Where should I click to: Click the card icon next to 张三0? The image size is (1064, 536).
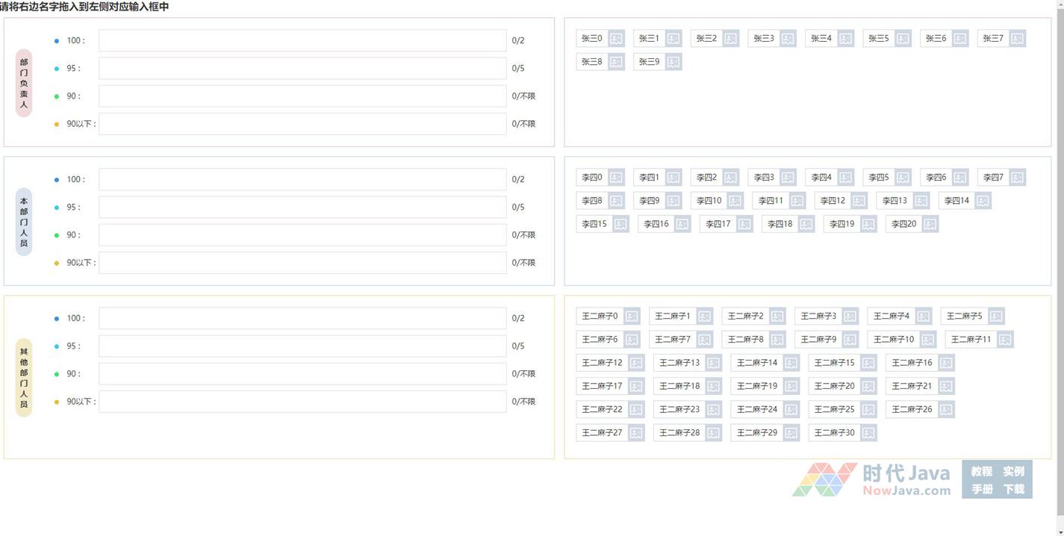(616, 39)
